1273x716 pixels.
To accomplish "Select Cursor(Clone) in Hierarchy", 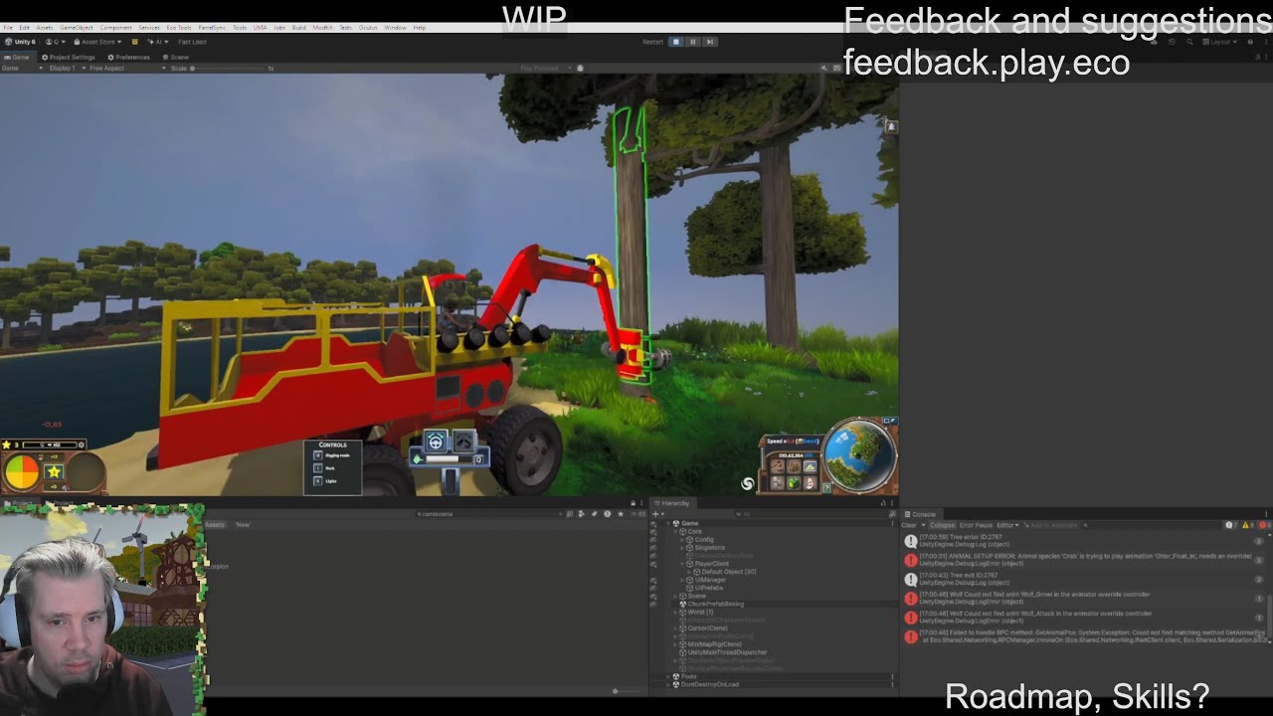I will point(707,628).
